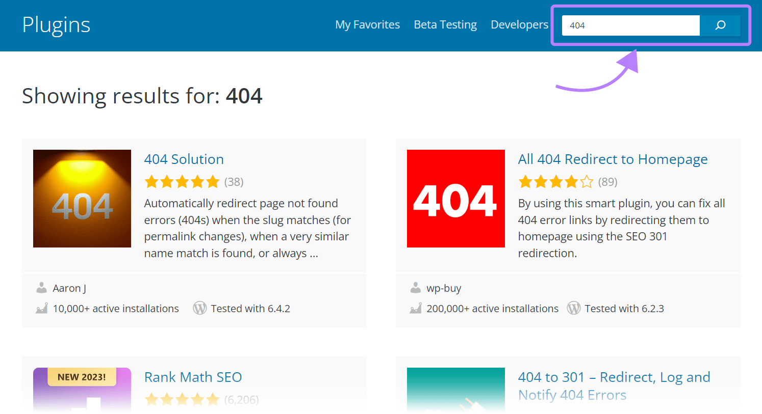Open the 404 Solution plugin page
762x414 pixels.
(x=184, y=159)
